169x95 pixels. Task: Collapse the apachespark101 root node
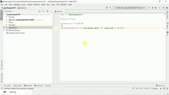coord(4,15)
